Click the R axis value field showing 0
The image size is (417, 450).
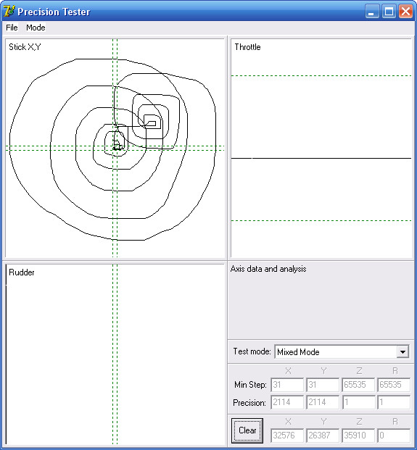coord(394,436)
